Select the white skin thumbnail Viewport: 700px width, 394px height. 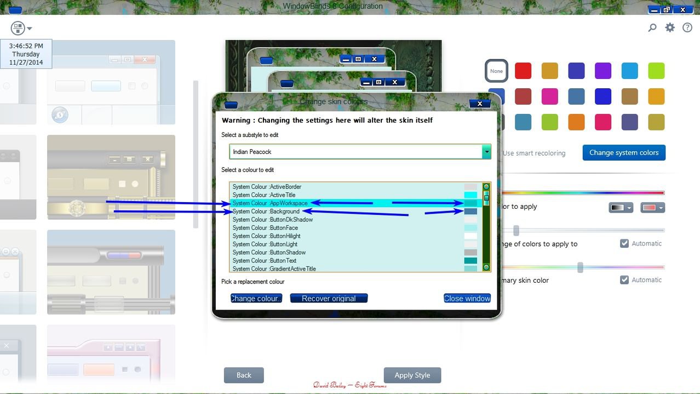point(111,82)
